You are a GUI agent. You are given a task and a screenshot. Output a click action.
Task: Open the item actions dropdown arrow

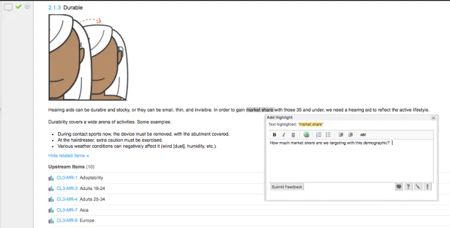tap(27, 6)
